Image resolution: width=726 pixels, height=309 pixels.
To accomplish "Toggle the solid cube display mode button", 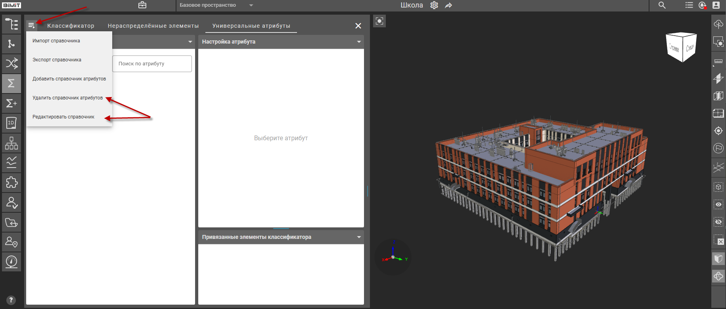I will (x=718, y=259).
